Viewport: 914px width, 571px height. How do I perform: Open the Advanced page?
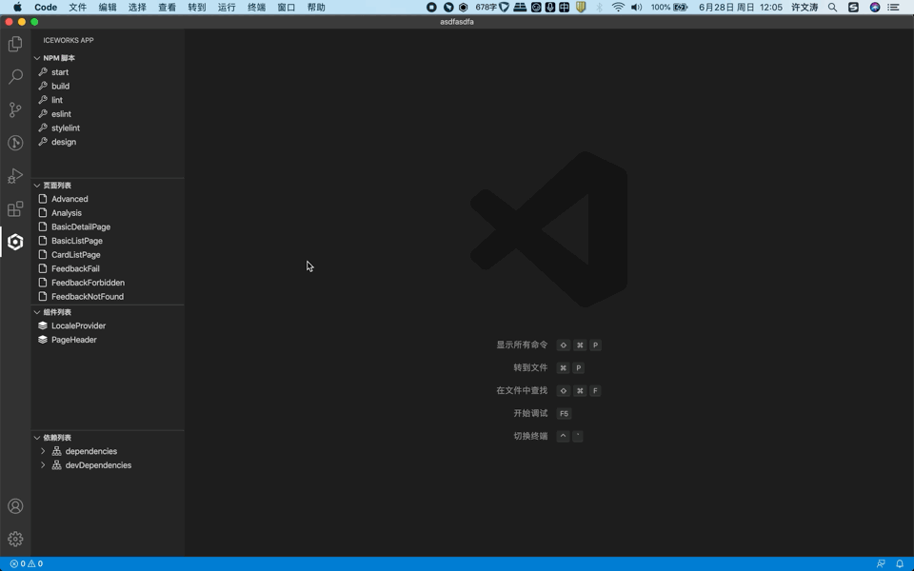[108, 199]
